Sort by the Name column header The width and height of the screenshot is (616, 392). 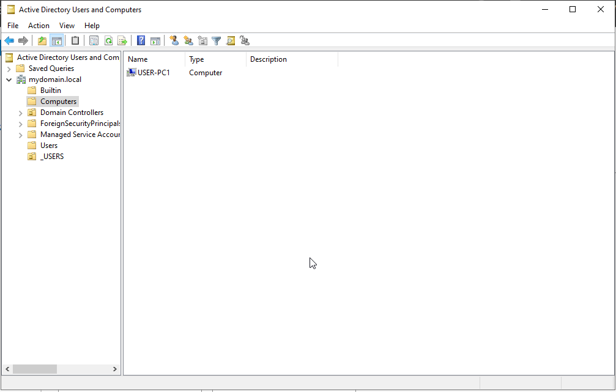tap(154, 59)
